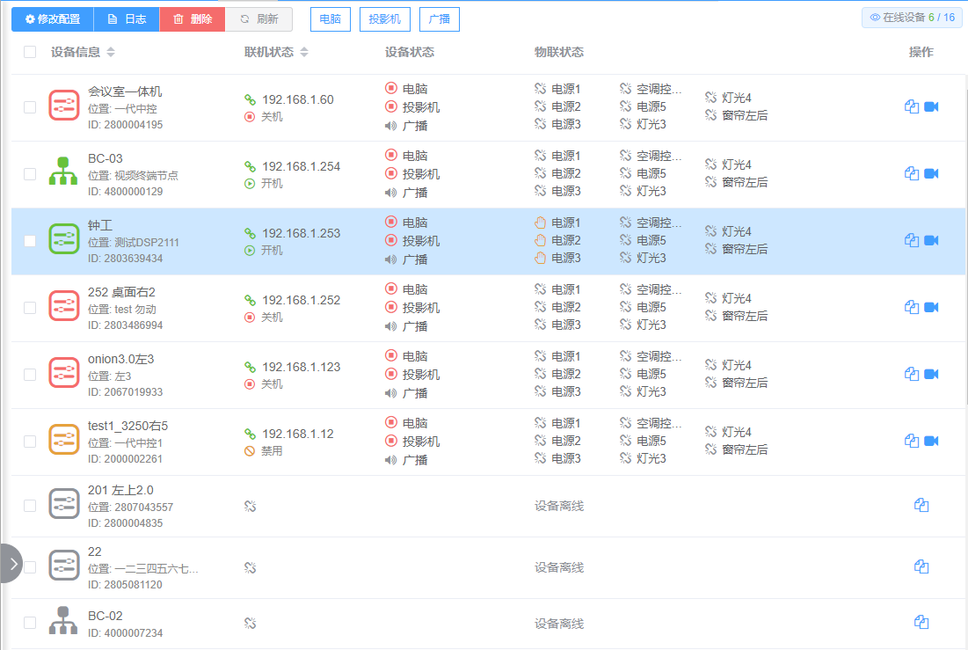Select the checkbox for onion3.0左3 device
968x650 pixels.
tap(30, 375)
